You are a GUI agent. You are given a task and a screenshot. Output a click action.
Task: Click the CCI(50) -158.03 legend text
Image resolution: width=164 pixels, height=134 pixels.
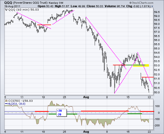pos(21,101)
